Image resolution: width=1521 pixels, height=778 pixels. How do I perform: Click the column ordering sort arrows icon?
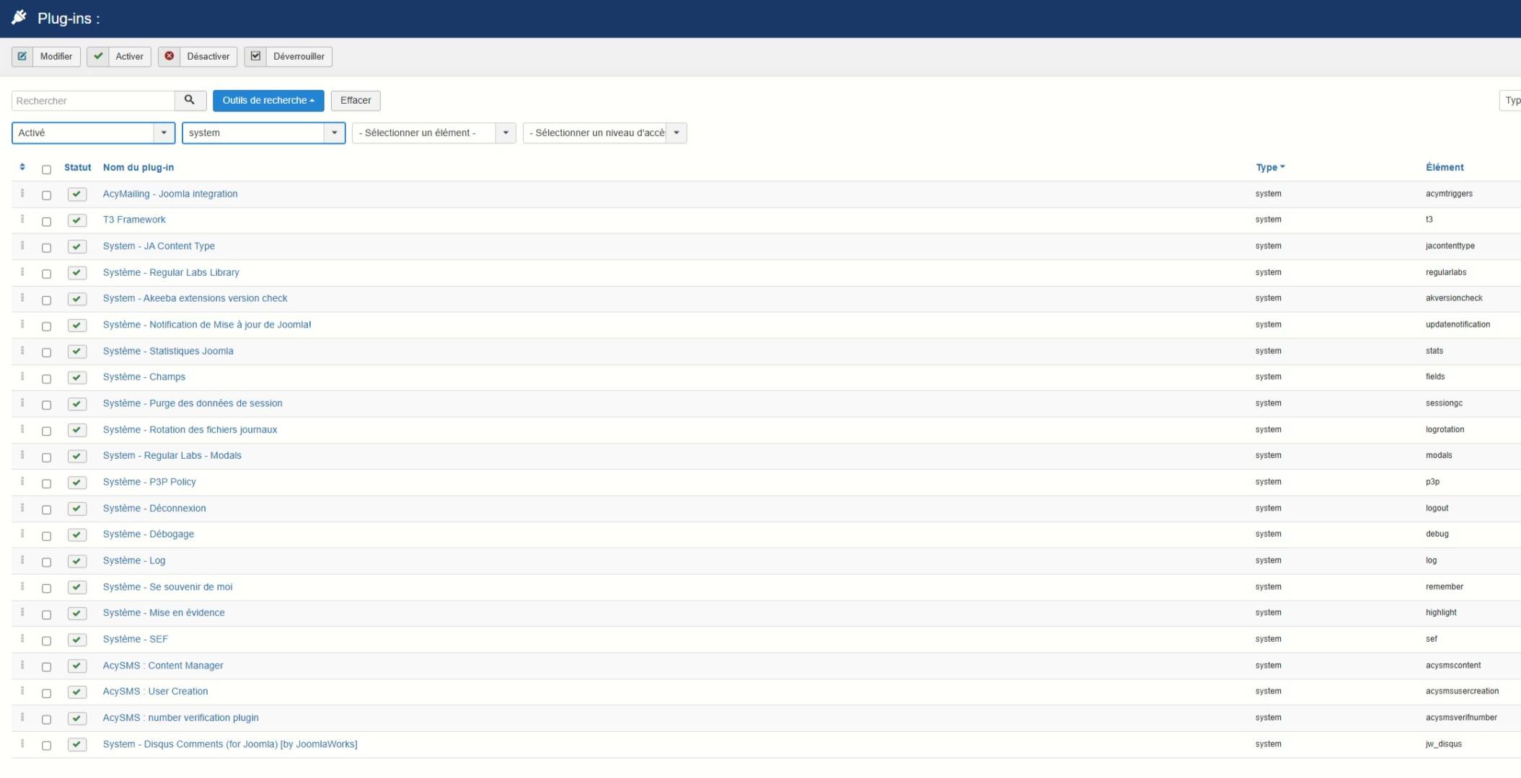pyautogui.click(x=22, y=167)
